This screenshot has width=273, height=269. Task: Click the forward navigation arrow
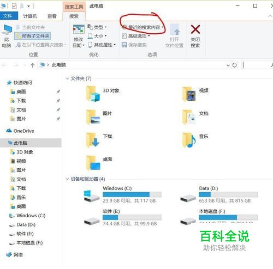coord(16,65)
